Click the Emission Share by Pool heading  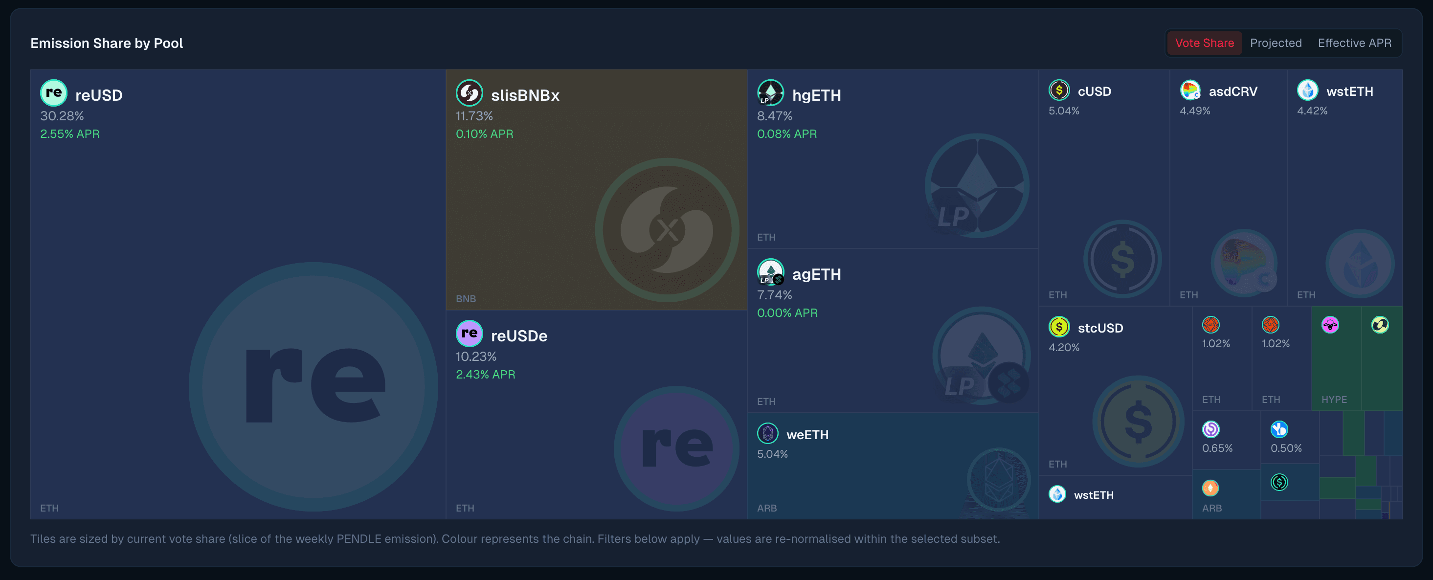point(107,44)
